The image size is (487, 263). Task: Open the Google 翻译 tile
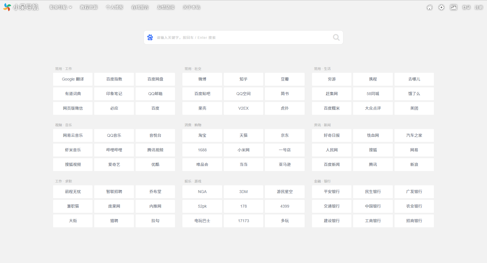pyautogui.click(x=73, y=79)
